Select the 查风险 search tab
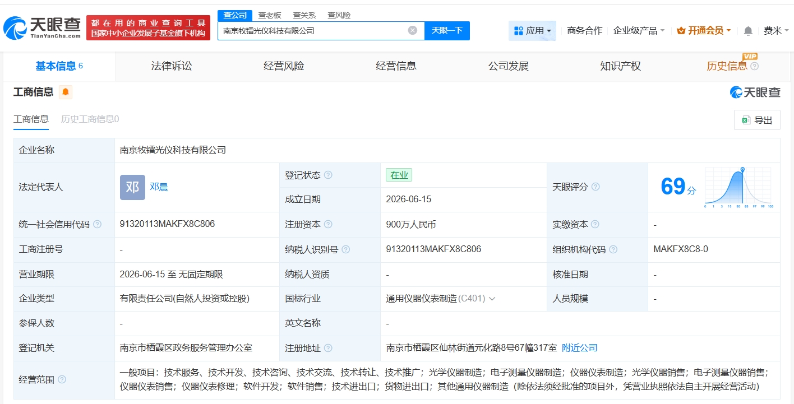794x404 pixels. pos(339,15)
